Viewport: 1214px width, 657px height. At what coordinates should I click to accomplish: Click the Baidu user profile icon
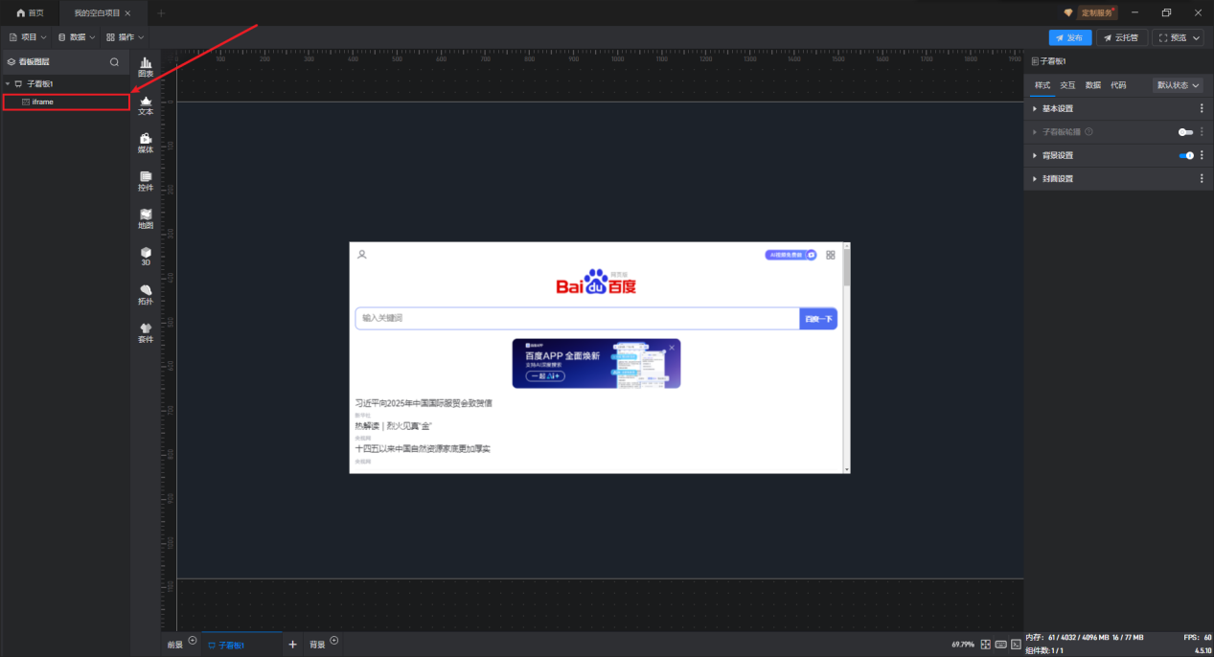coord(361,255)
